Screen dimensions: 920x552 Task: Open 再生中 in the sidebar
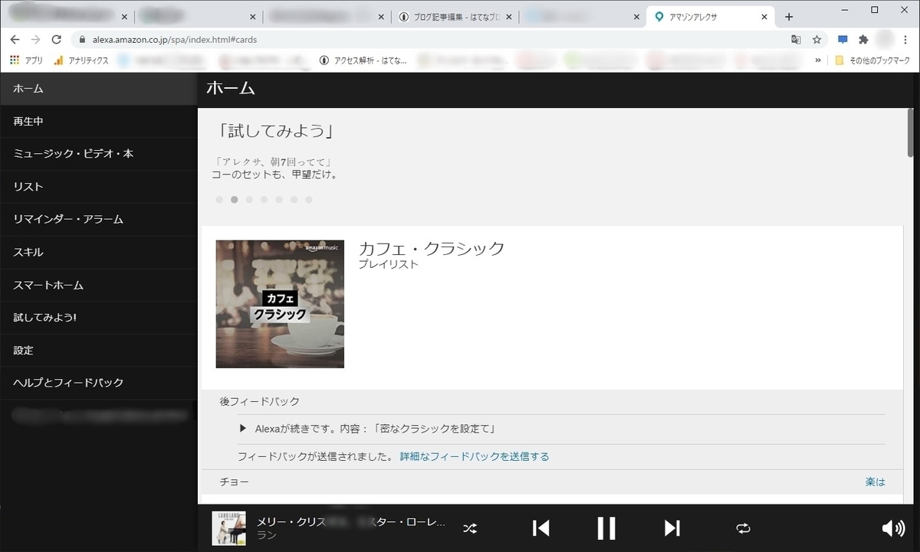[x=98, y=121]
